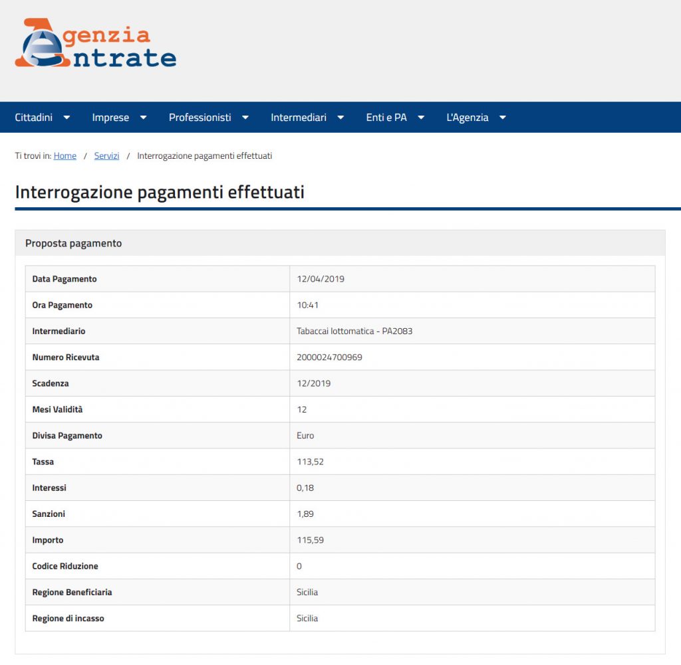681x665 pixels.
Task: Click the Agenzia Entrate logo
Action: click(95, 44)
